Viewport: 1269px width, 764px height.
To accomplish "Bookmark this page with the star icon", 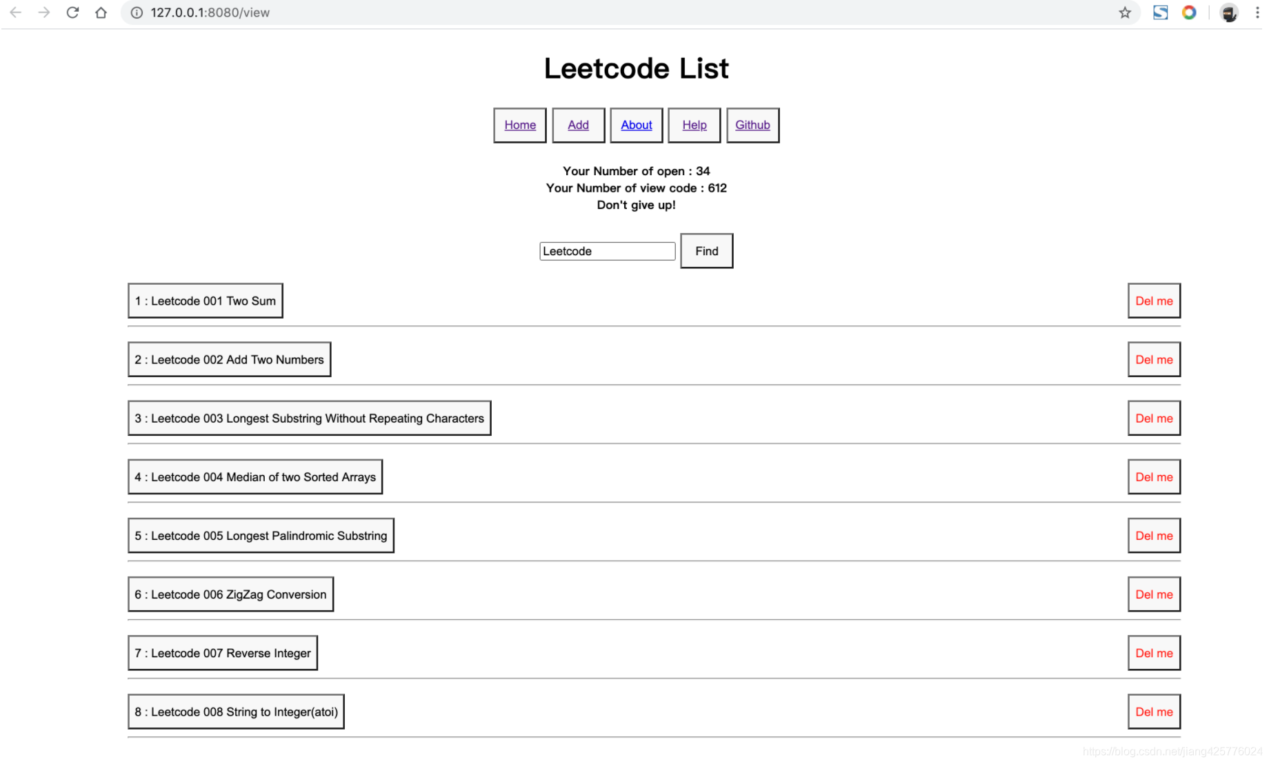I will [x=1125, y=12].
